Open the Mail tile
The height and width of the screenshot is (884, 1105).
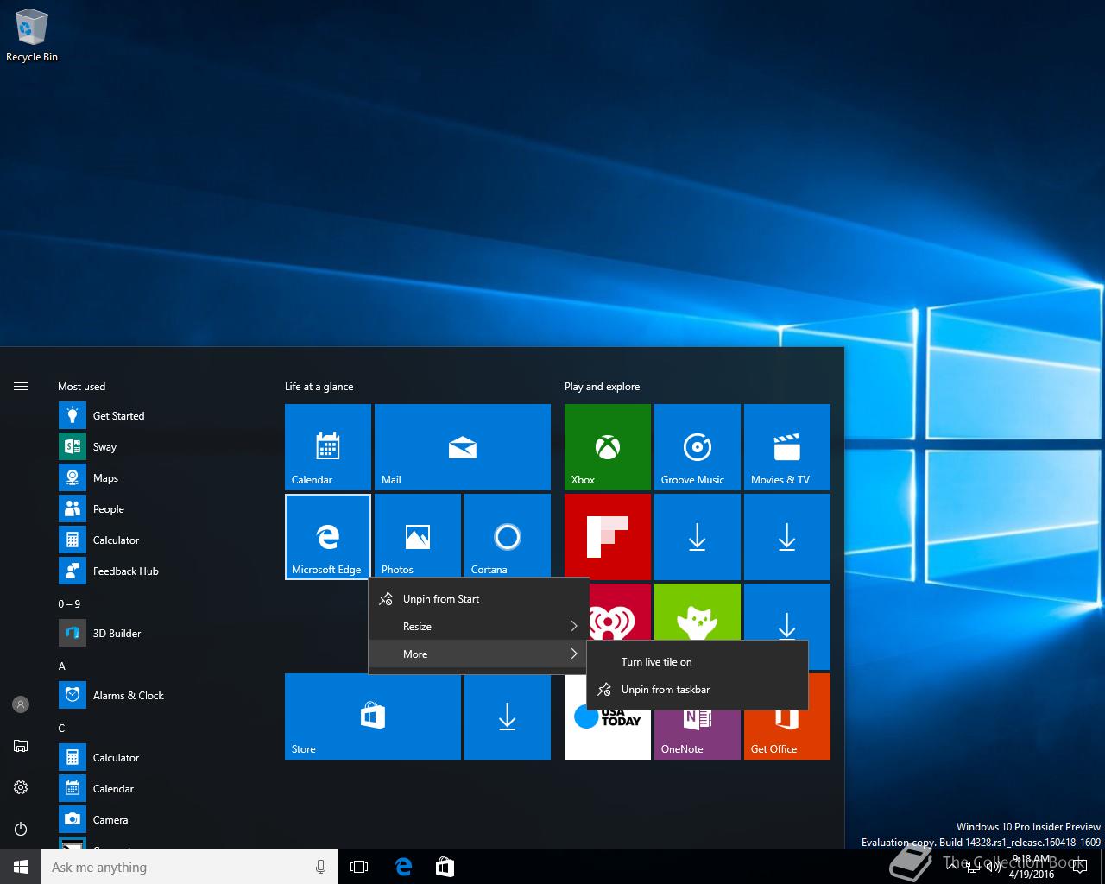(463, 447)
